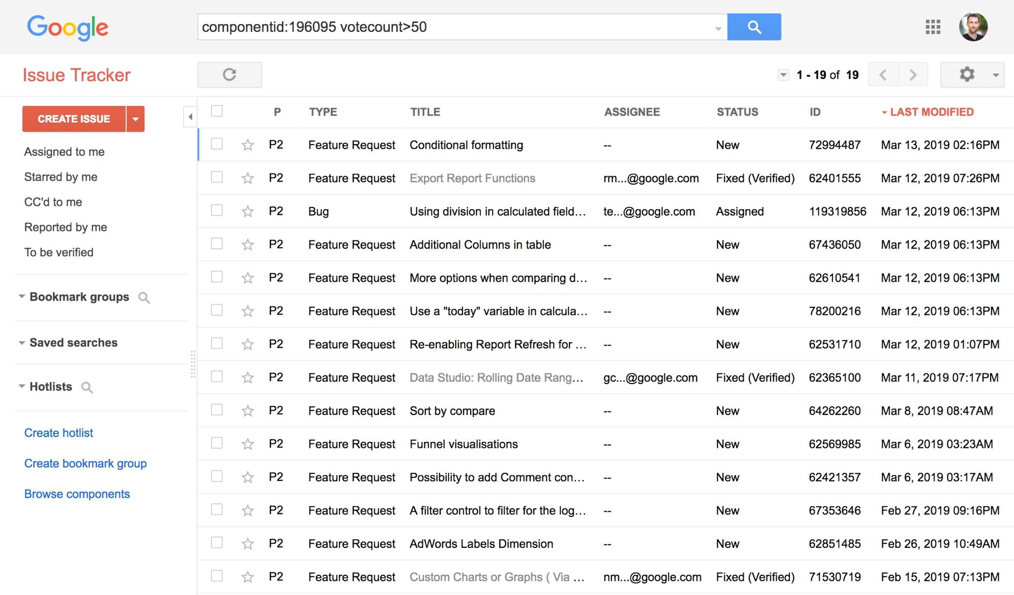Star the Possibility to add Comment issue

click(247, 477)
